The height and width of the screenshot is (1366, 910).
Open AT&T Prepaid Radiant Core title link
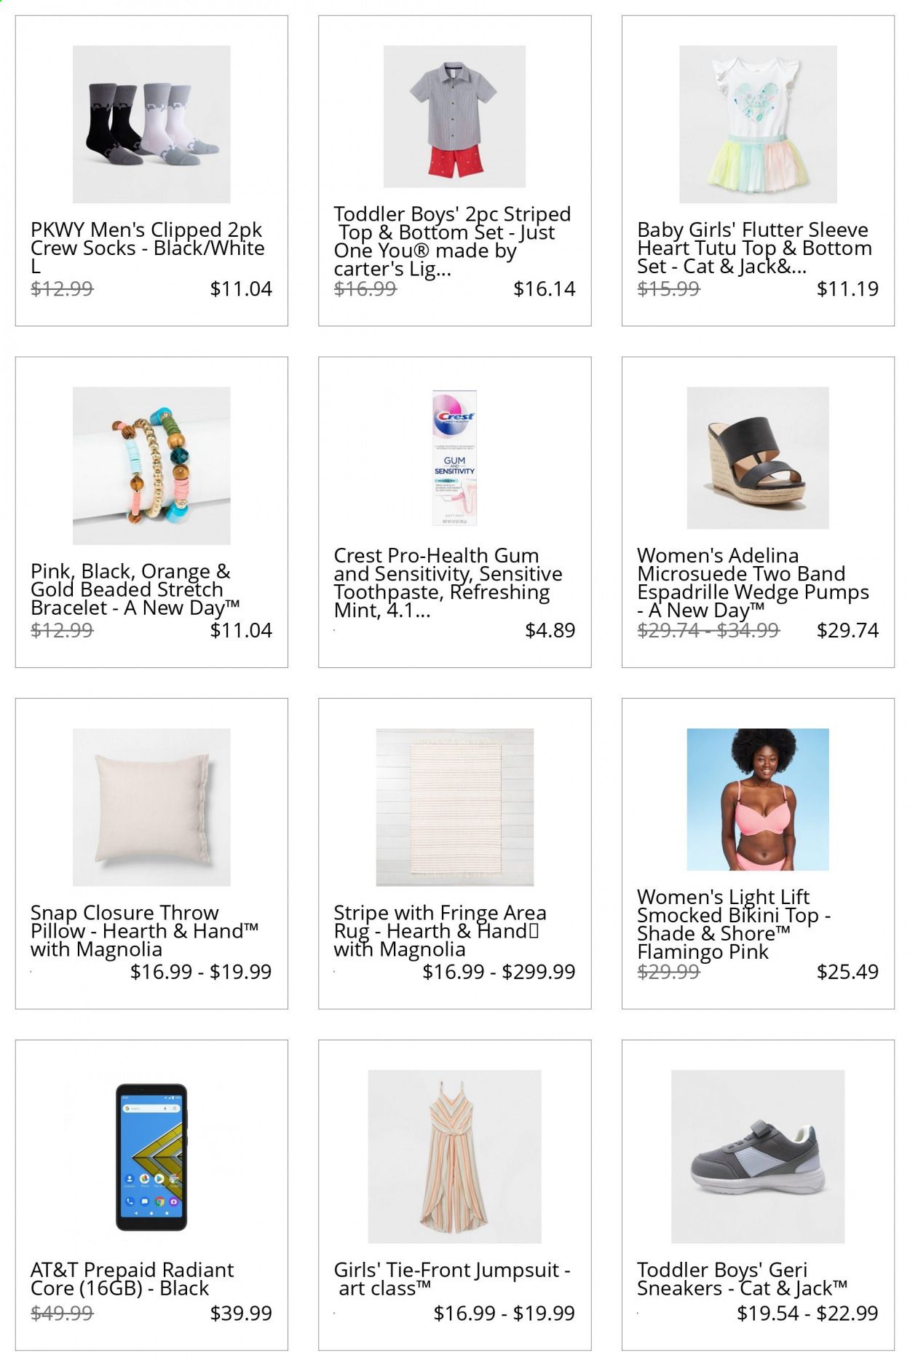tap(132, 1279)
